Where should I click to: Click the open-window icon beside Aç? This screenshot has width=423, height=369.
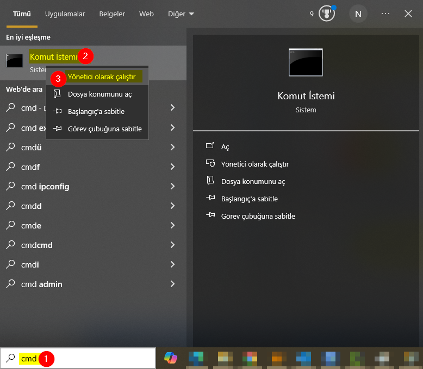[x=210, y=146]
